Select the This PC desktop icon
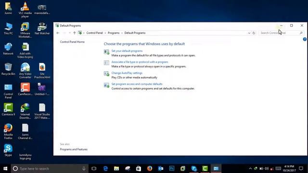This screenshot has width=308, height=173. [8, 29]
